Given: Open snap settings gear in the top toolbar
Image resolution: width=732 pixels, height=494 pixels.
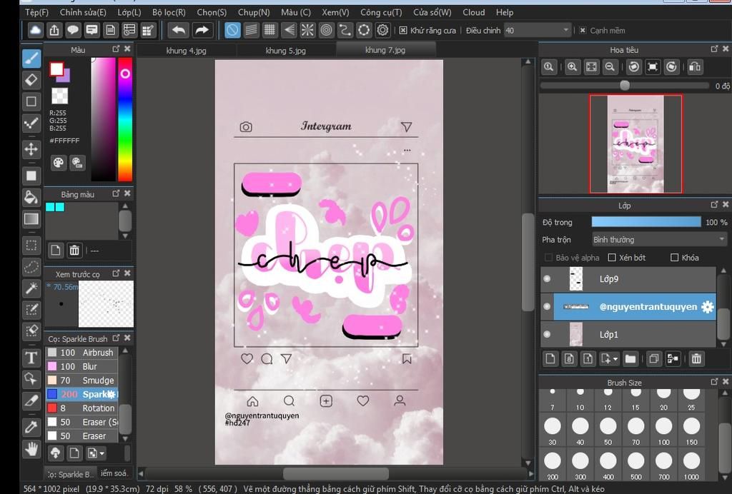Looking at the screenshot, I should [x=382, y=30].
